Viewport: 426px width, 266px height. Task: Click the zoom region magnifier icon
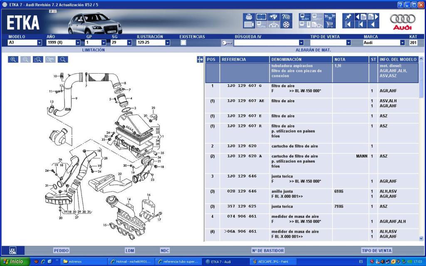tap(38, 59)
